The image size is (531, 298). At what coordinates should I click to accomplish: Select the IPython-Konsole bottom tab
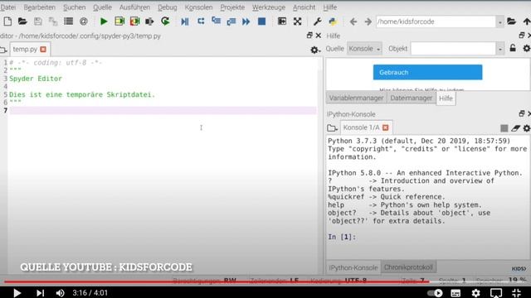coord(353,267)
